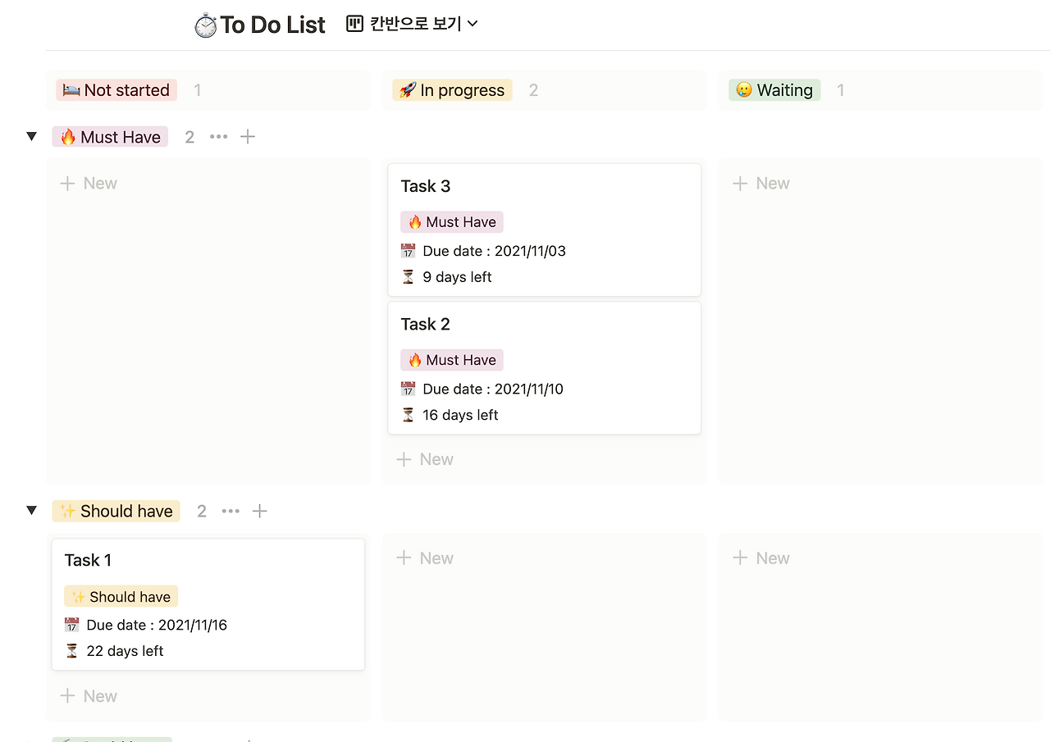Open the three-dot menu for Should have group
Image resolution: width=1050 pixels, height=742 pixels.
tap(231, 511)
